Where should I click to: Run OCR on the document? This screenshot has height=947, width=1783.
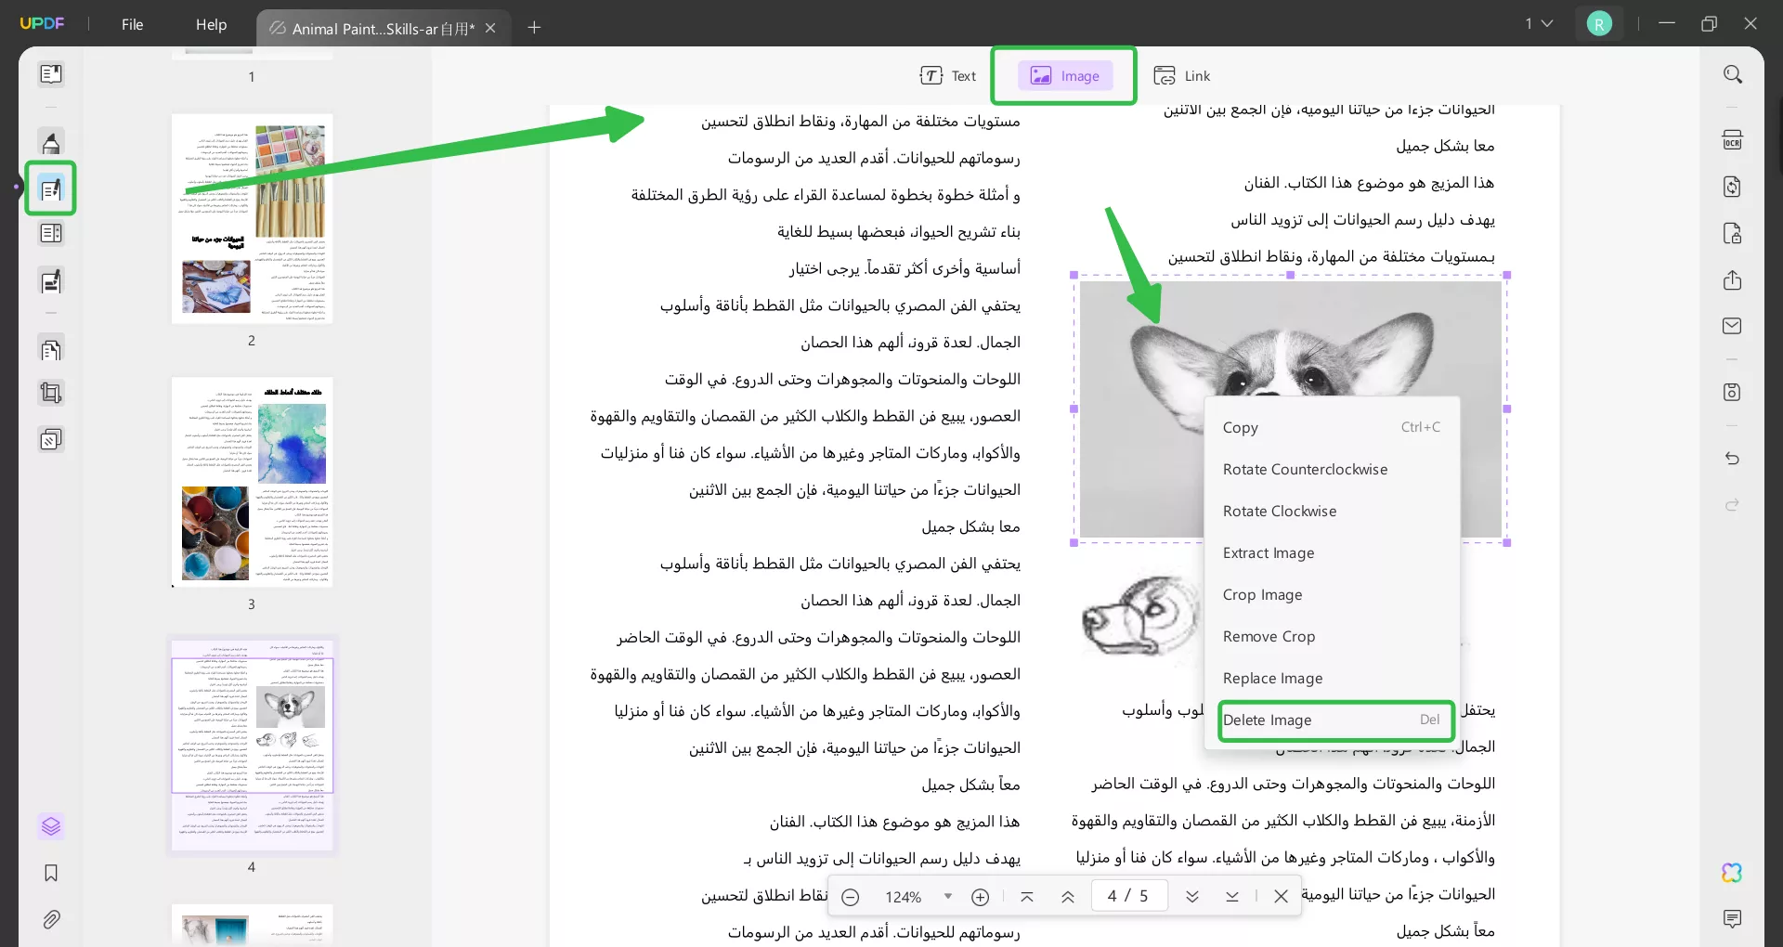click(1733, 138)
